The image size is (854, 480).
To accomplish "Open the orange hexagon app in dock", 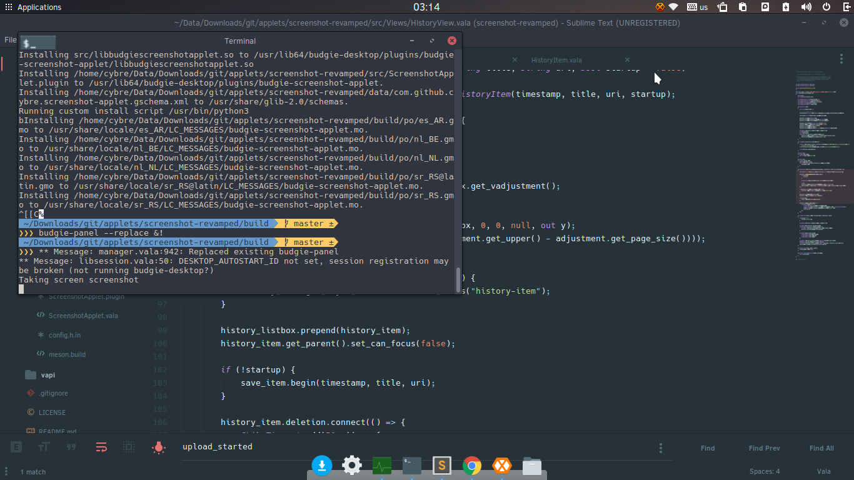I will [502, 466].
